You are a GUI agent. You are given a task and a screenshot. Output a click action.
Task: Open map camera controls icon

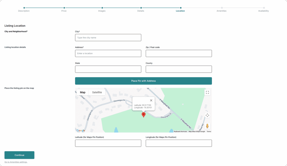pos(207,115)
